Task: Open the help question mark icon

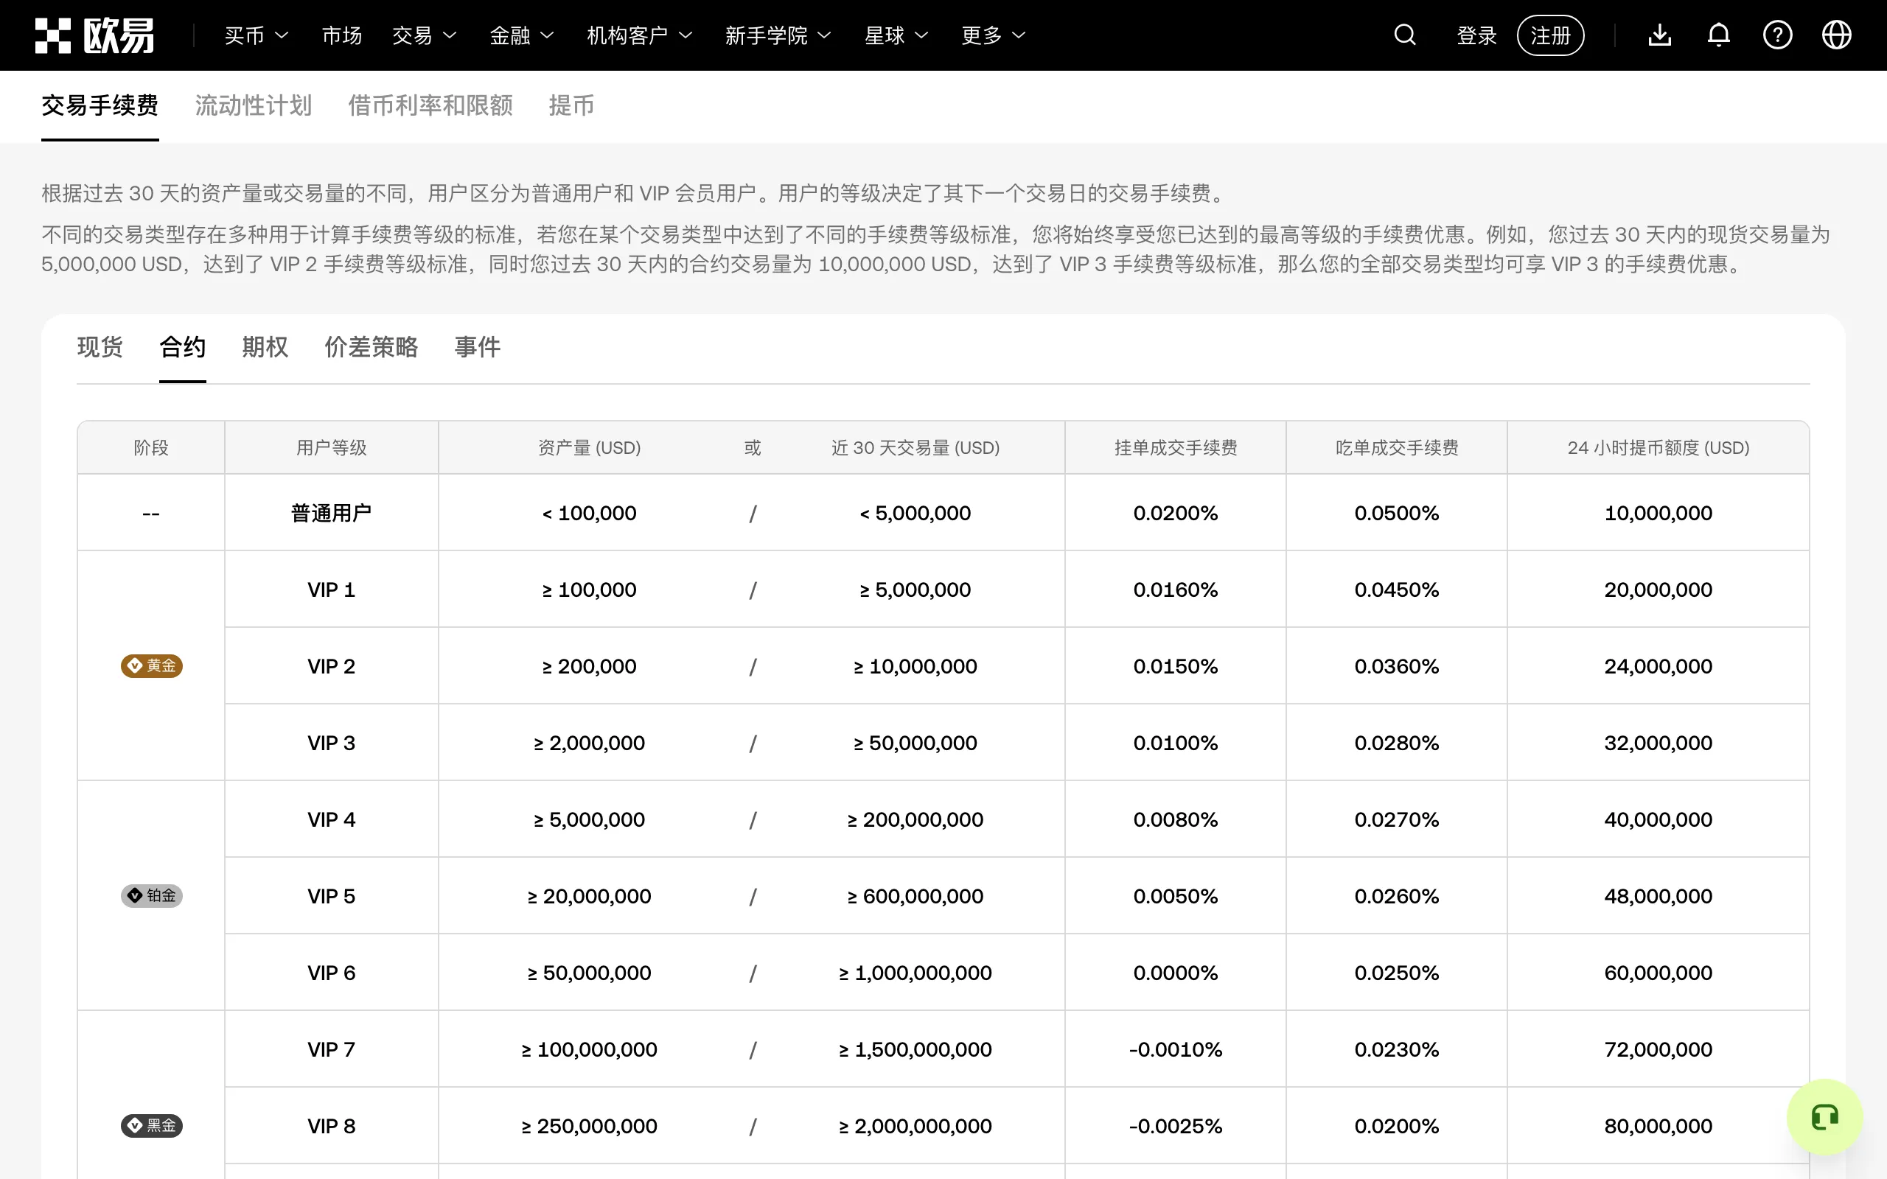Action: 1778,35
